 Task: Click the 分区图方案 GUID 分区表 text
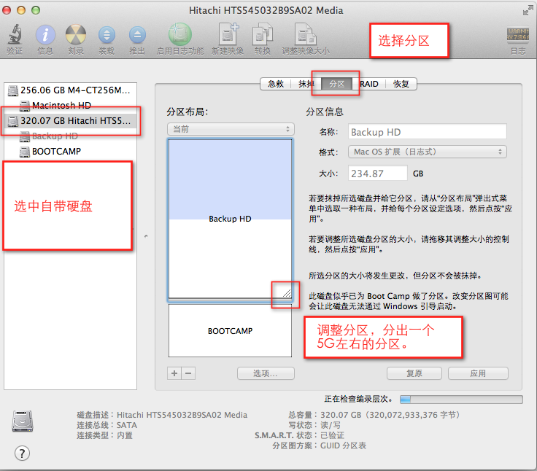pos(319,445)
